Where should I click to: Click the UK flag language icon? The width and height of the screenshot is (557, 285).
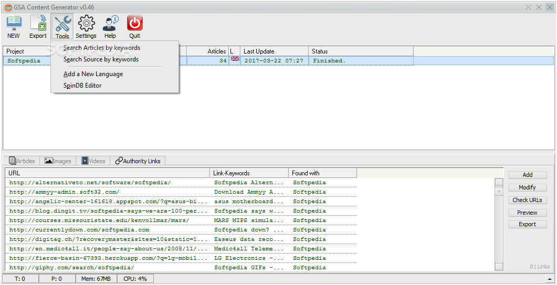tap(235, 59)
